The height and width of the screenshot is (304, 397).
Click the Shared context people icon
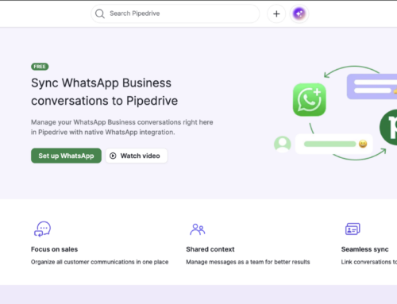198,229
